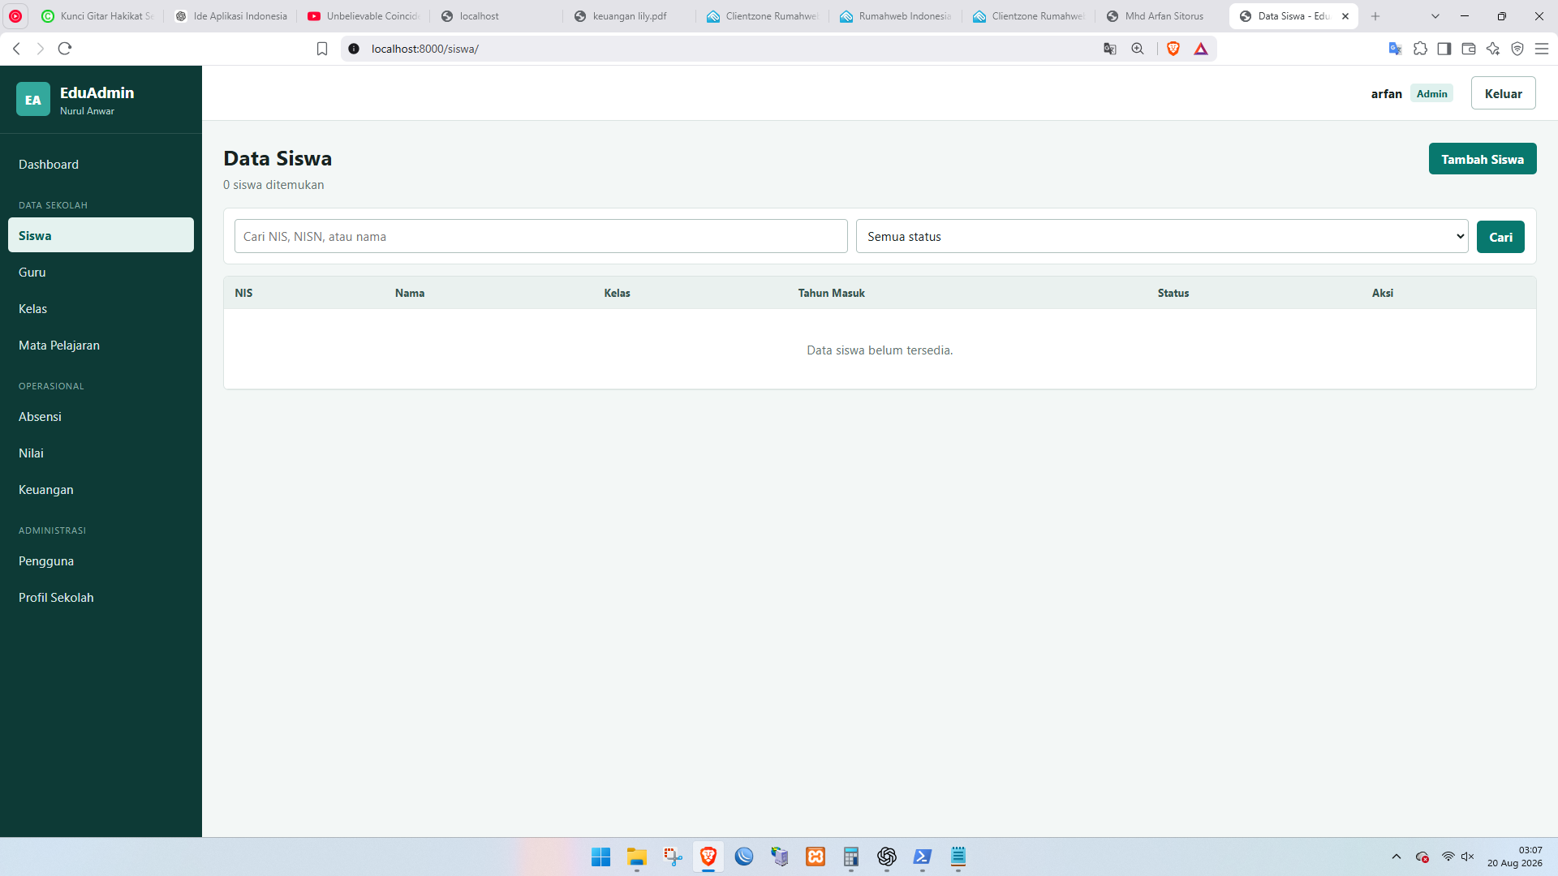1558x876 pixels.
Task: Open Calculator app in taskbar
Action: pos(851,857)
